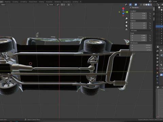Image resolution: width=163 pixels, height=122 pixels.
Task: Open the Modifiers properties wrench tab
Action: 158,76
